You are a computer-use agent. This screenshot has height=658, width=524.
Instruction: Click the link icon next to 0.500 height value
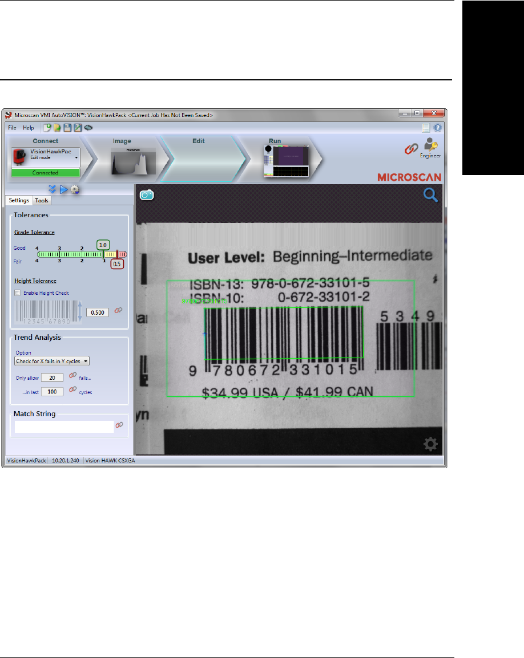pos(119,310)
